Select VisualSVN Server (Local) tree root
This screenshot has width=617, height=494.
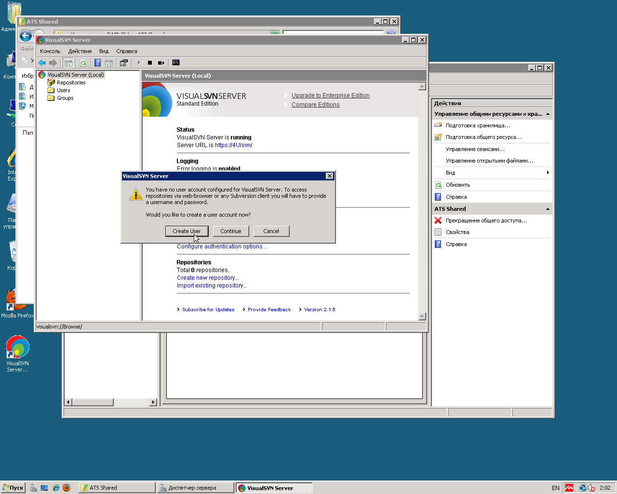pyautogui.click(x=76, y=75)
